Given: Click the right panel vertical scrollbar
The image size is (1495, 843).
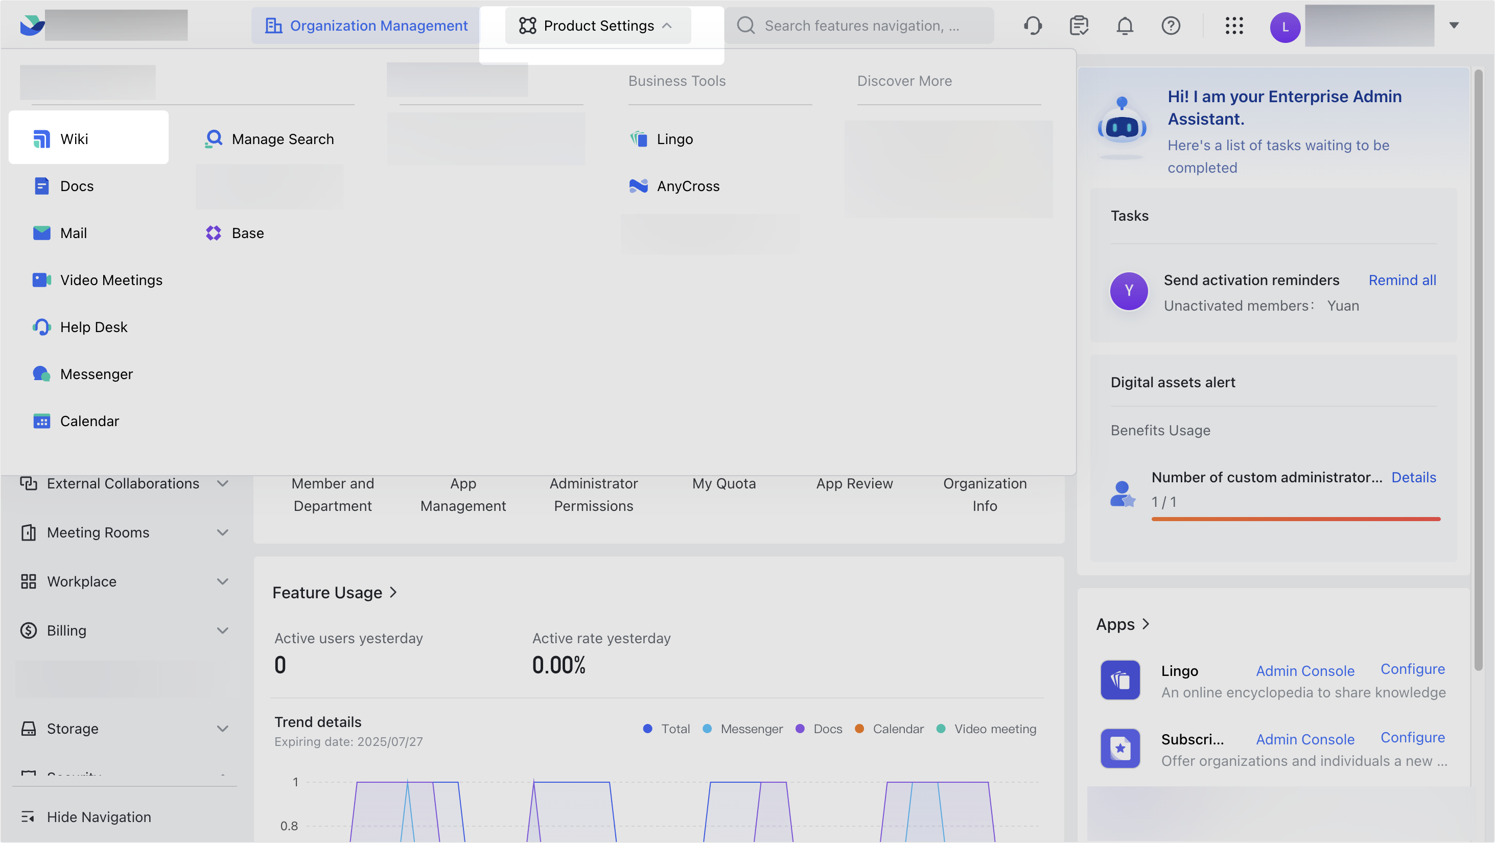Looking at the screenshot, I should (x=1478, y=371).
